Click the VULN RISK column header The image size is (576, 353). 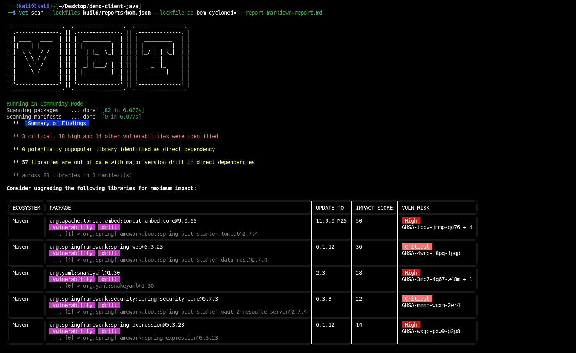[415, 208]
